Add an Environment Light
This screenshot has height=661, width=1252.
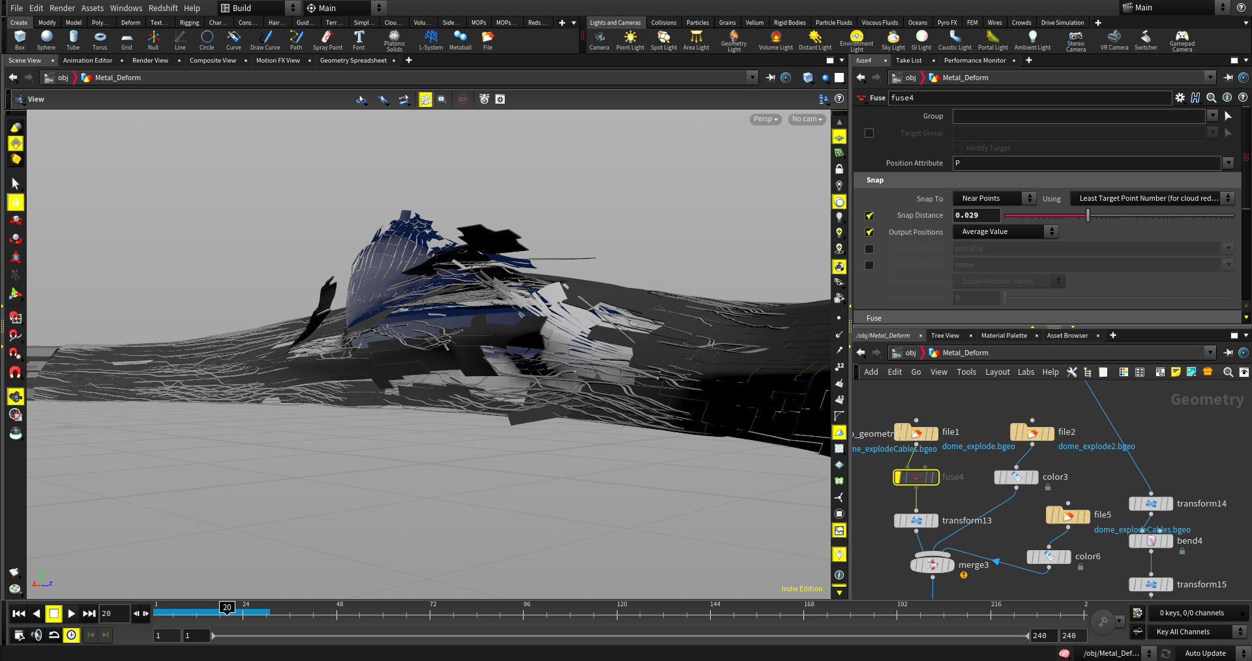click(x=857, y=41)
